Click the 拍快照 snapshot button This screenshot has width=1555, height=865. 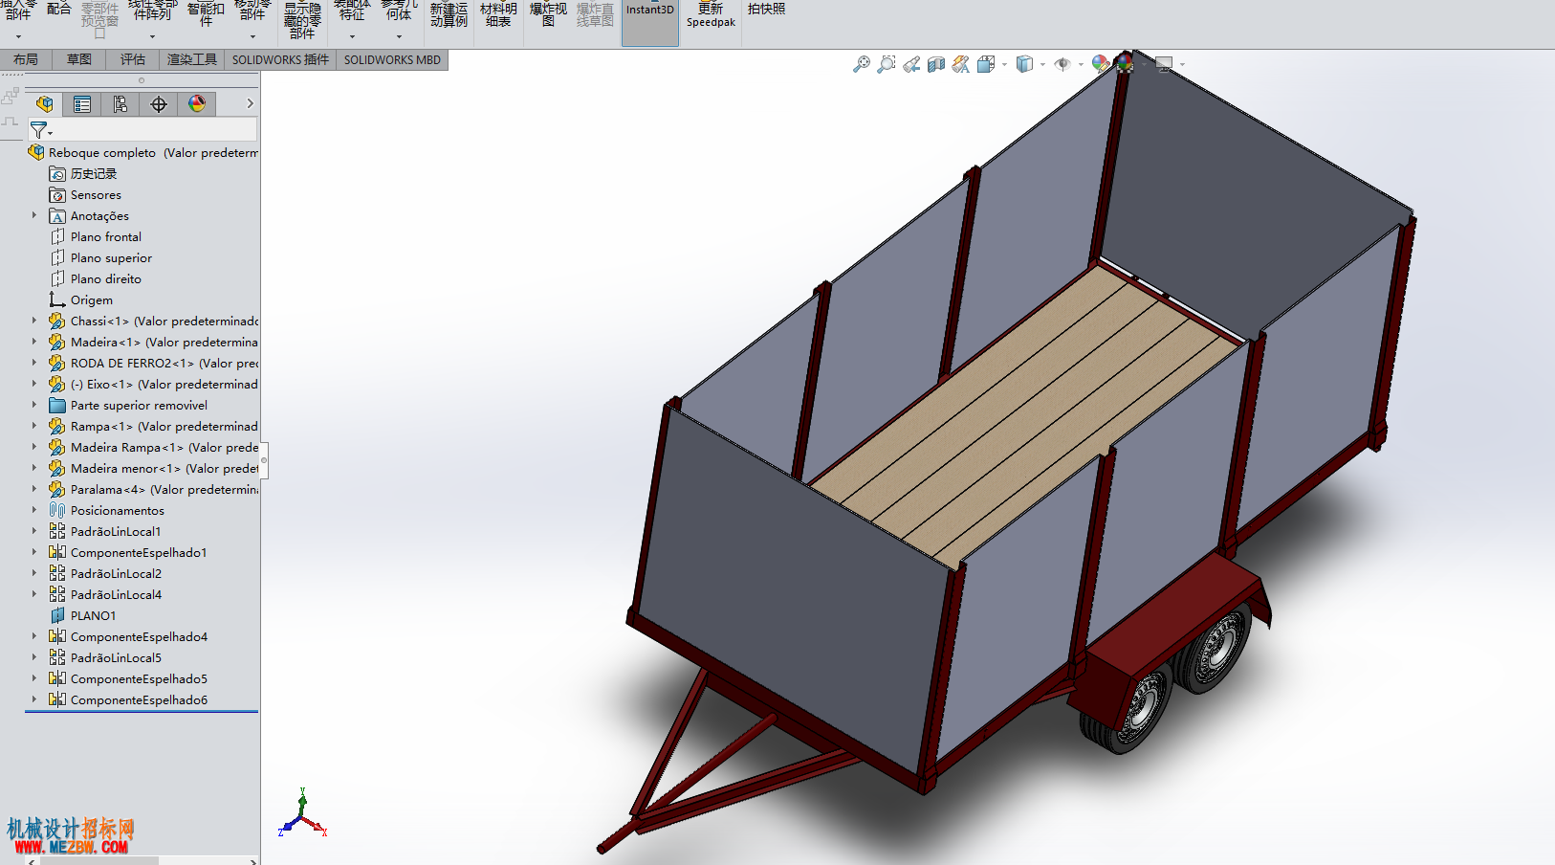pyautogui.click(x=766, y=10)
